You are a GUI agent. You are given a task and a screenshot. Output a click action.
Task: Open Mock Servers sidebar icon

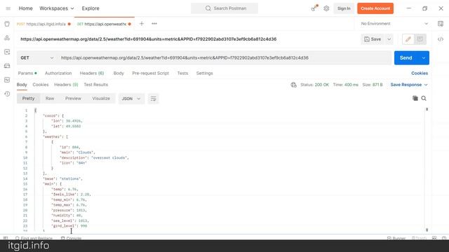(7, 66)
